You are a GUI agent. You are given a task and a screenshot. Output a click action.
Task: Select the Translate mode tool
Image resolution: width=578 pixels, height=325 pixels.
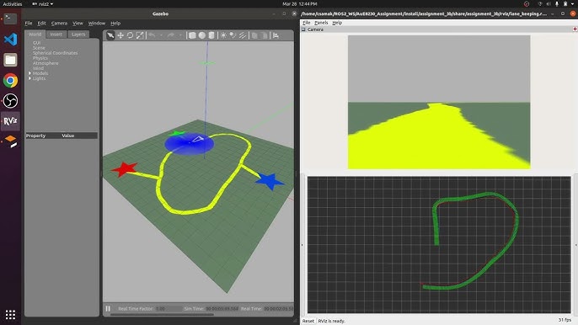tap(120, 35)
